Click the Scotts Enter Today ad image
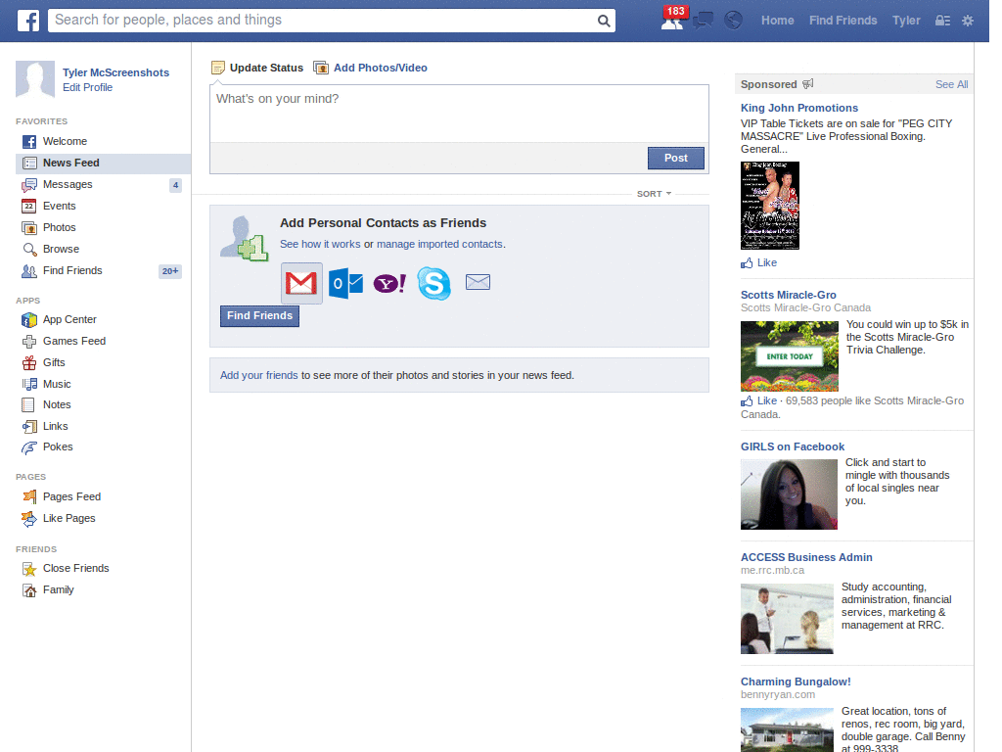The height and width of the screenshot is (752, 1002). pyautogui.click(x=790, y=356)
